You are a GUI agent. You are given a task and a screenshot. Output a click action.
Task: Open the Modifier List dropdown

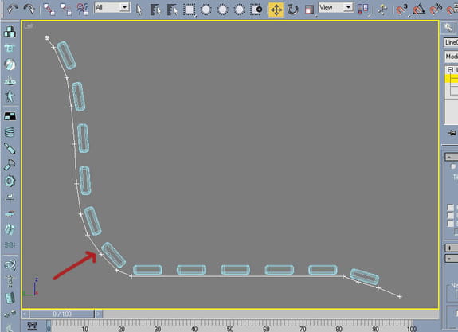point(451,57)
